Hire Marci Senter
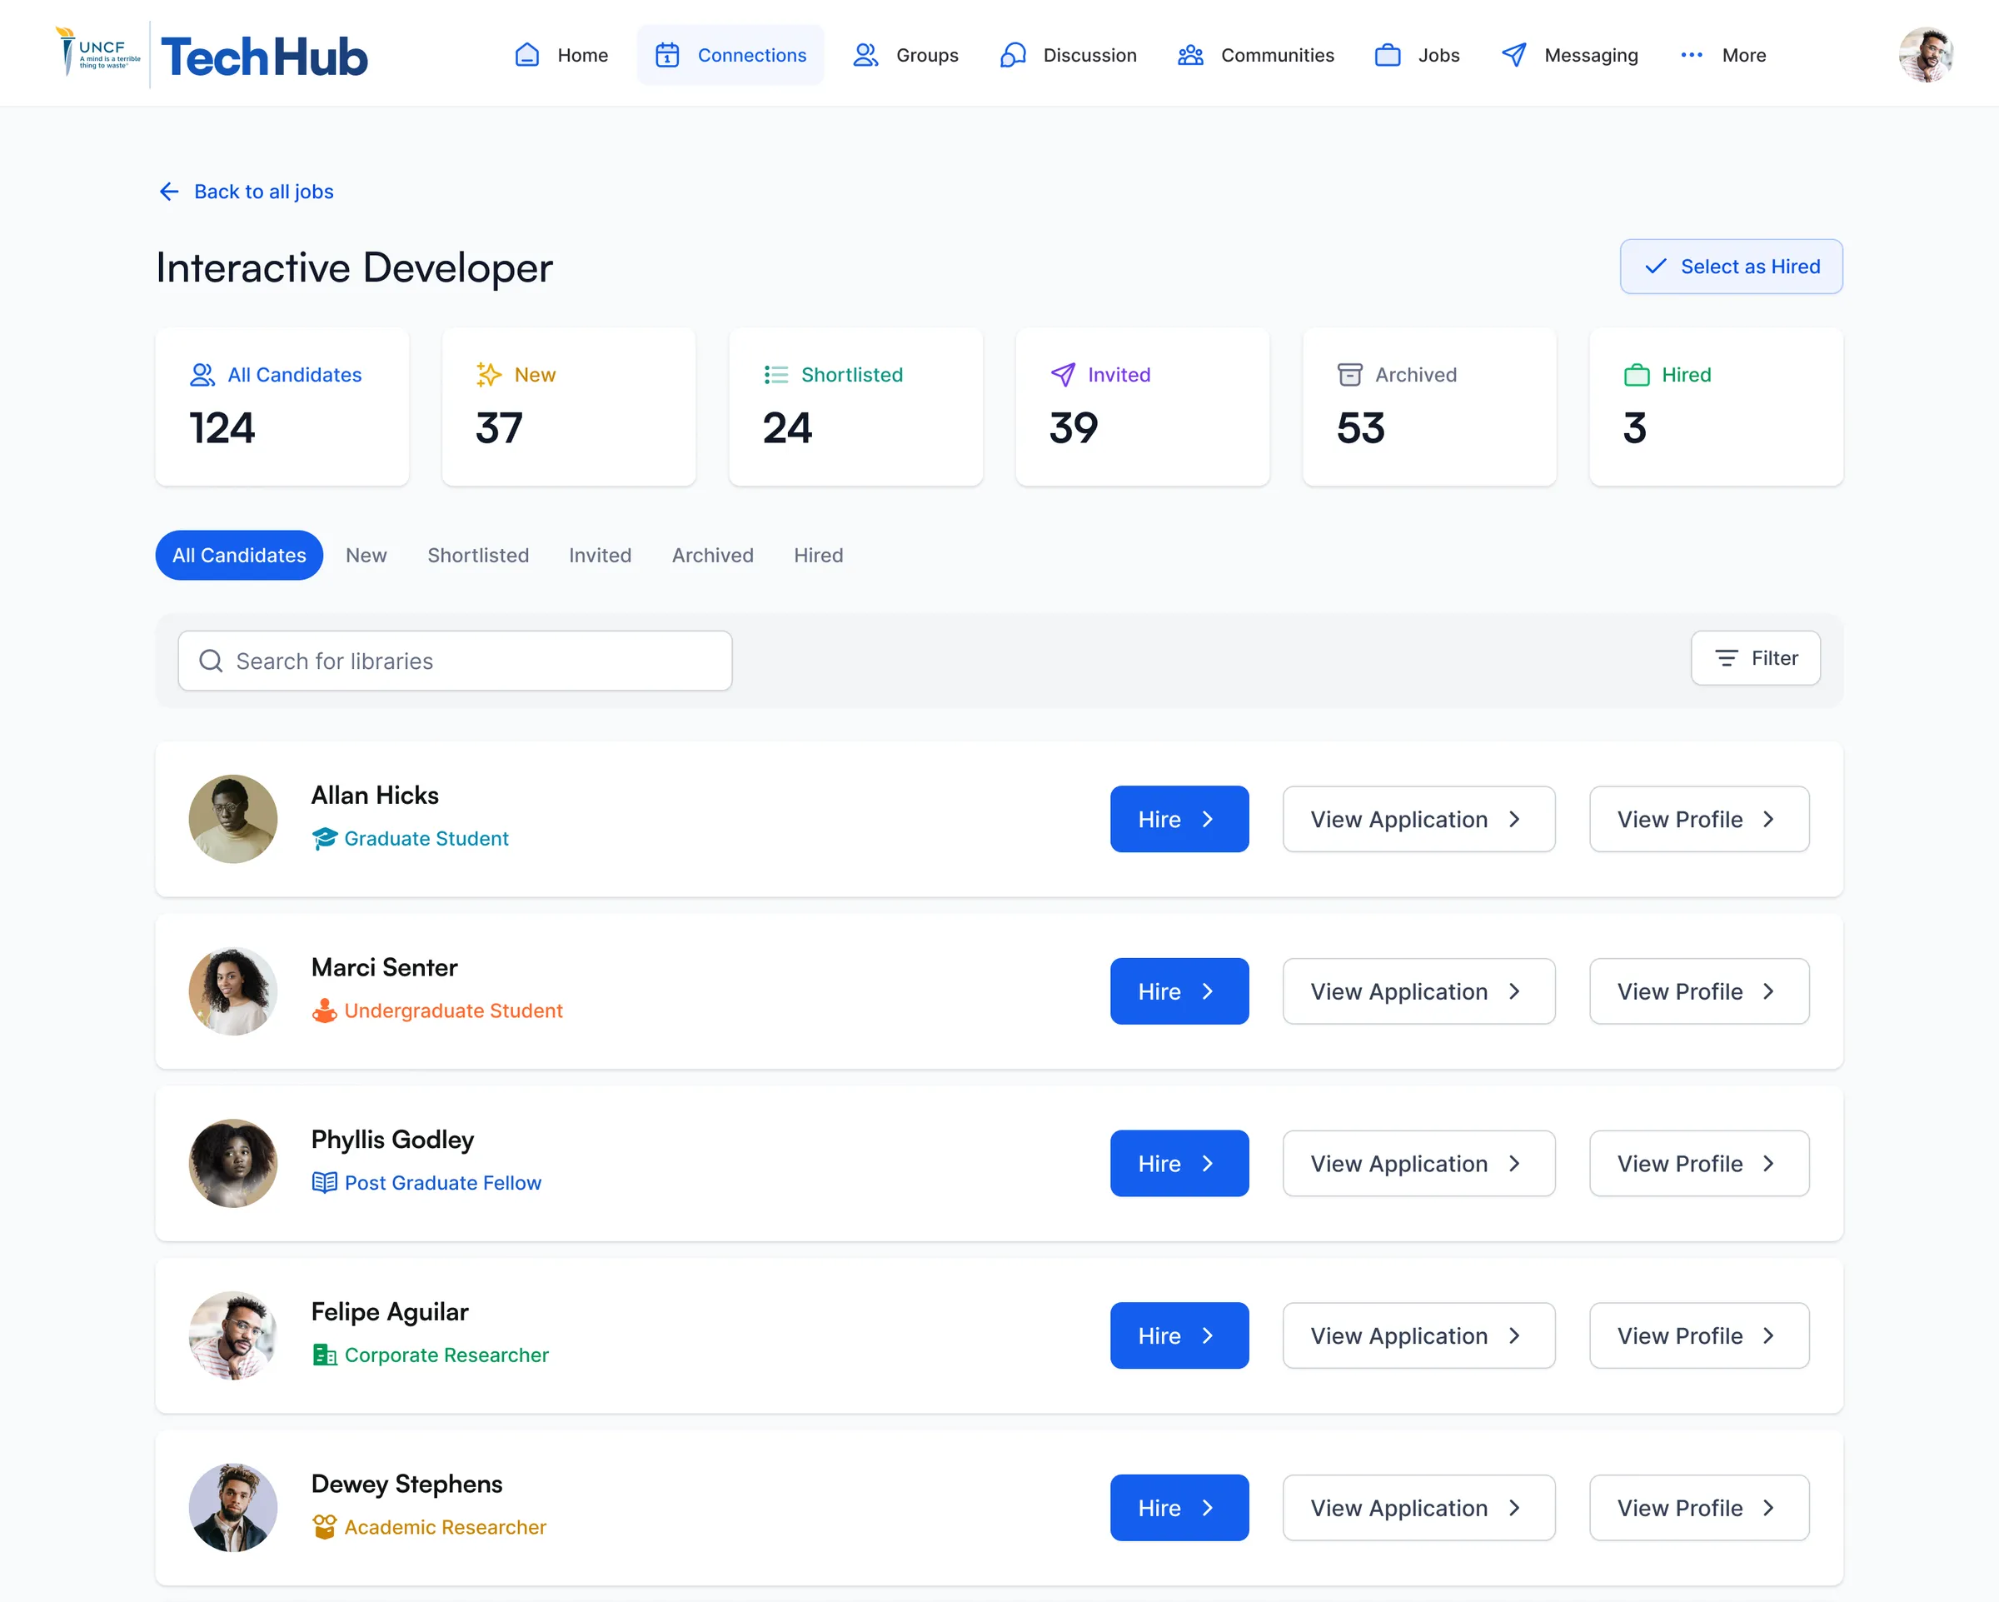Image resolution: width=1999 pixels, height=1602 pixels. [1179, 991]
